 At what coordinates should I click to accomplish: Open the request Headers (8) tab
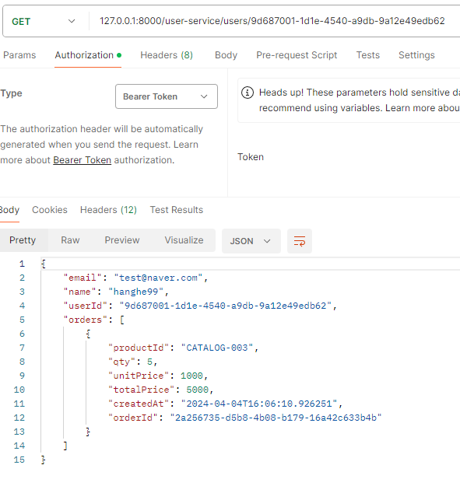167,55
